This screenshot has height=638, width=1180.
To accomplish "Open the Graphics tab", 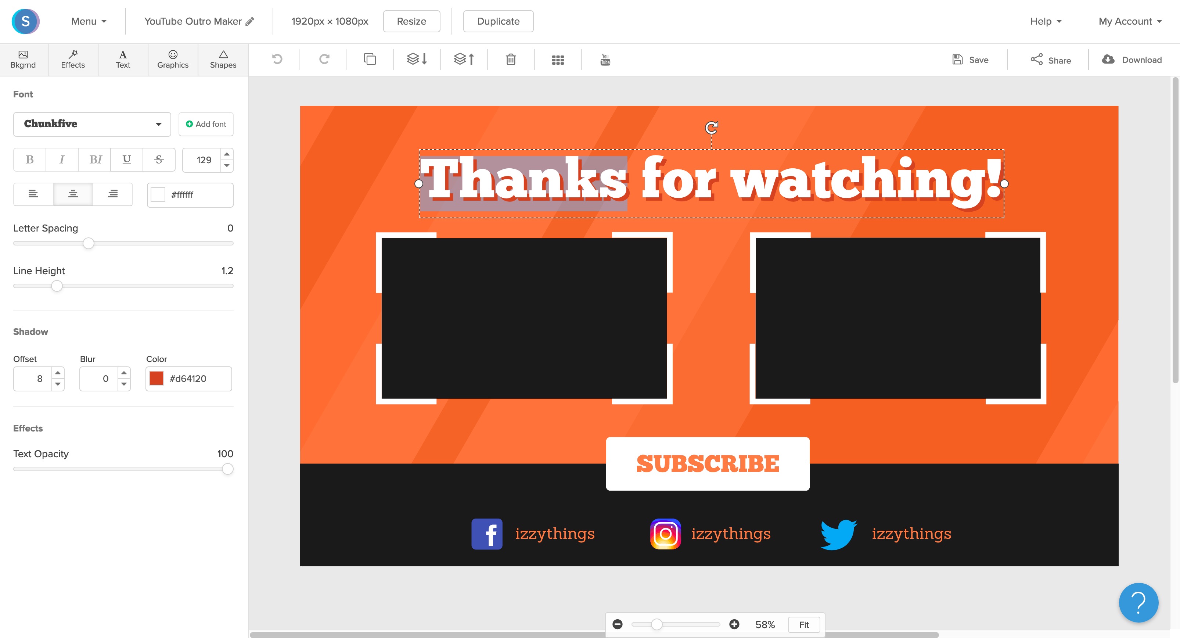I will tap(173, 60).
